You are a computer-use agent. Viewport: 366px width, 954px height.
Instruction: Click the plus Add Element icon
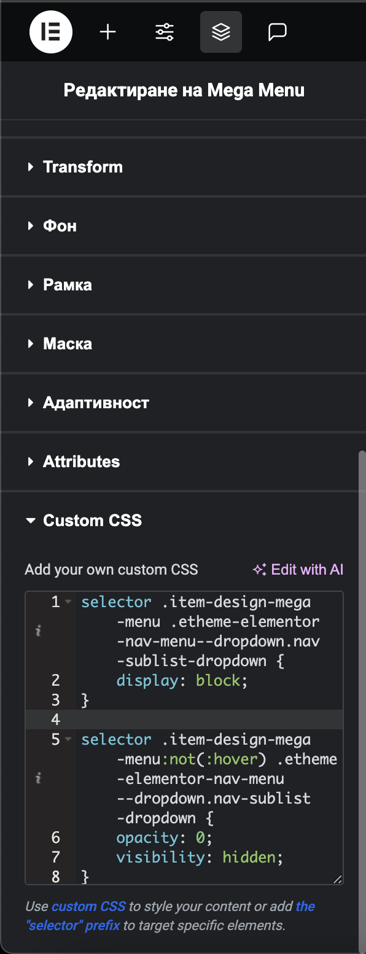click(x=108, y=32)
